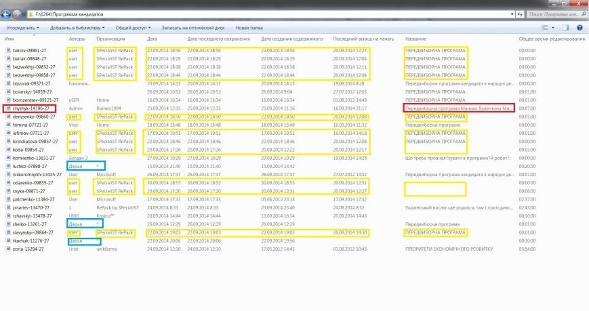
Task: Click file icon of odarenko-09855-27
Action: [x=8, y=182]
